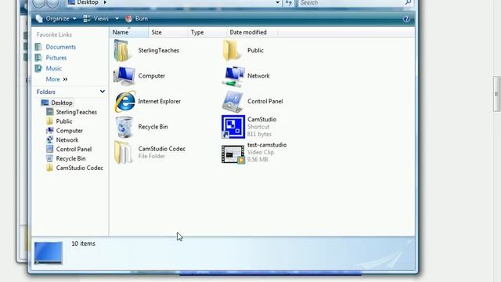The height and width of the screenshot is (282, 501).
Task: Select Computer in the Folders tree
Action: click(x=70, y=131)
